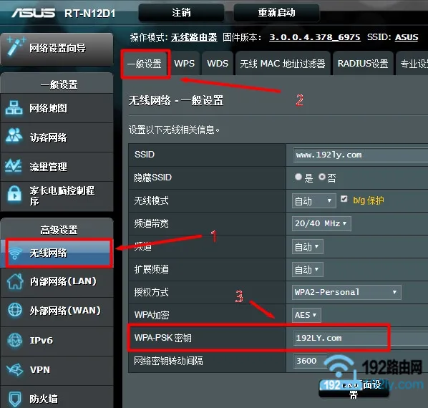
Task: Toggle the b/g 保护 checkbox
Action: [x=344, y=199]
